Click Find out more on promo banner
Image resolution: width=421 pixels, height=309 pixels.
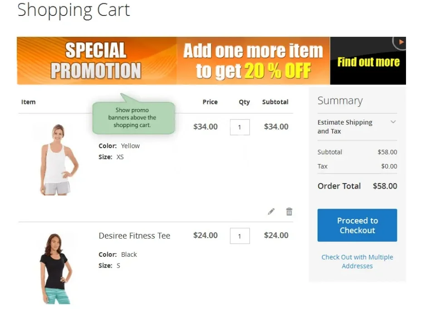coord(368,62)
